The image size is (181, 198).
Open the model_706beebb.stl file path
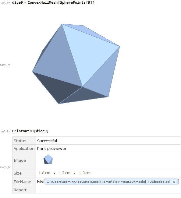tap(108, 182)
